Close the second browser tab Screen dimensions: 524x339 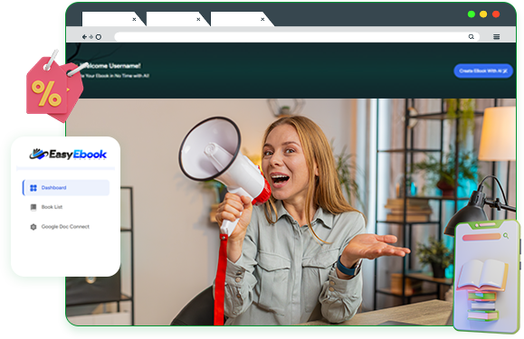[198, 19]
